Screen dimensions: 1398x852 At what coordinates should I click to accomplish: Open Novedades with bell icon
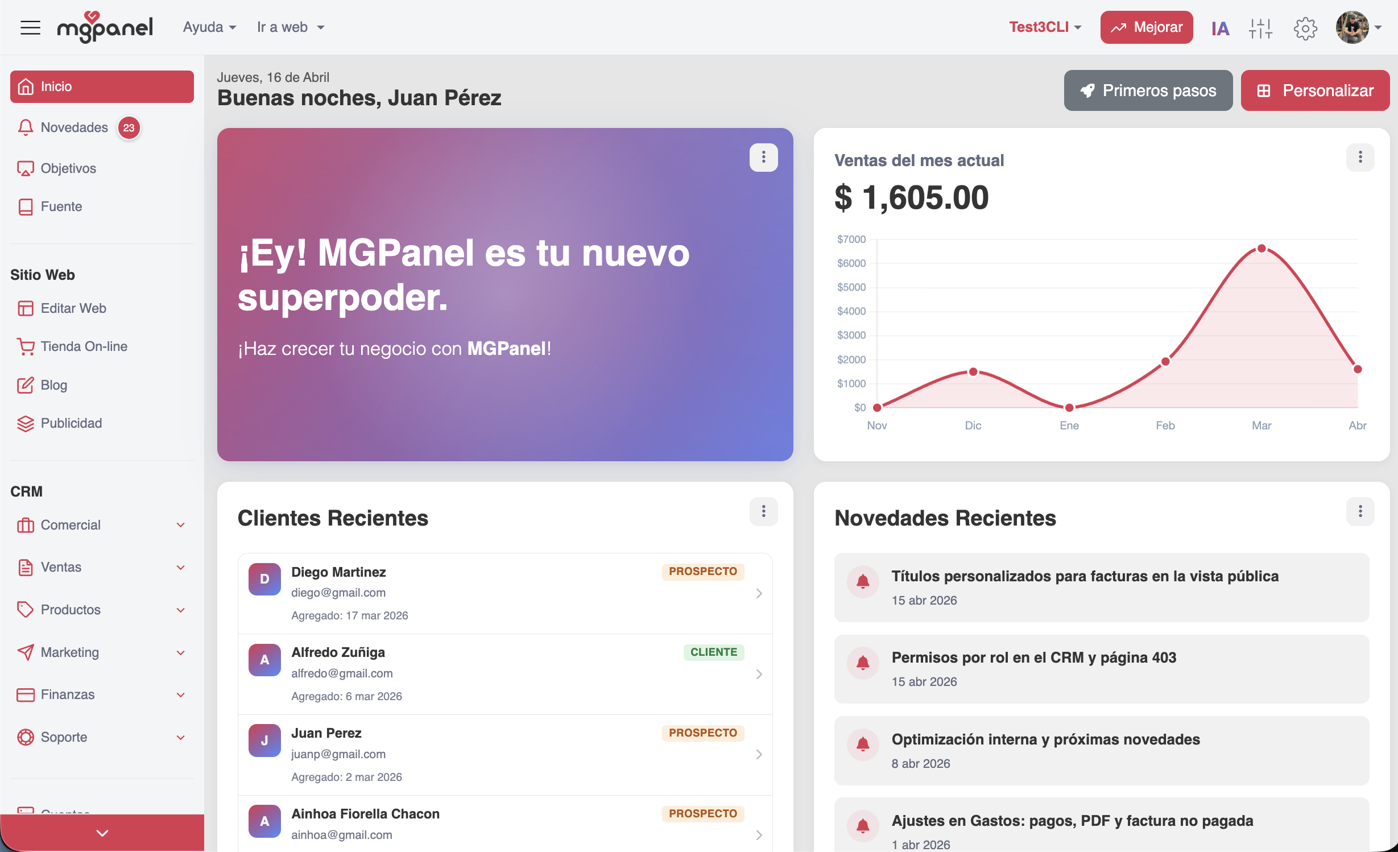(x=74, y=127)
